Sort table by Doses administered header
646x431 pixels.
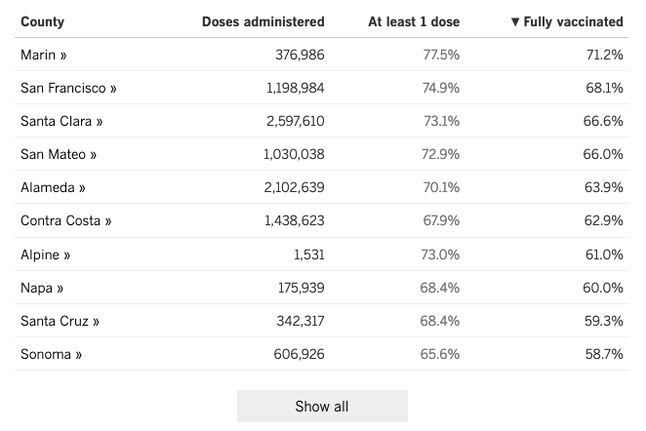click(263, 21)
